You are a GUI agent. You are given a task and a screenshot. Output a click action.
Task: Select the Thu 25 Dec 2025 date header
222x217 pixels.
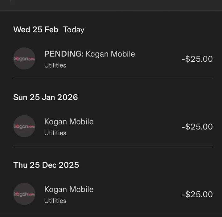point(46,165)
